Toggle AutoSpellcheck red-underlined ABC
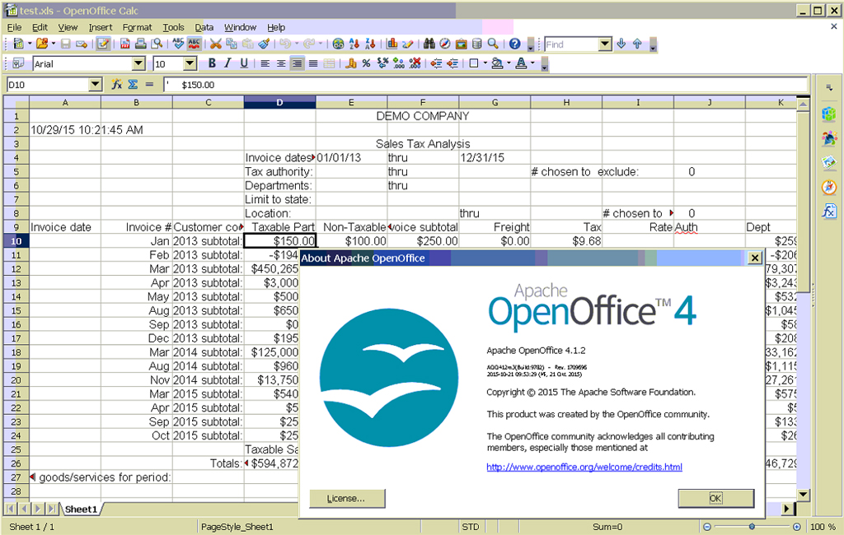Screen dimensions: 844x535 pyautogui.click(x=195, y=44)
